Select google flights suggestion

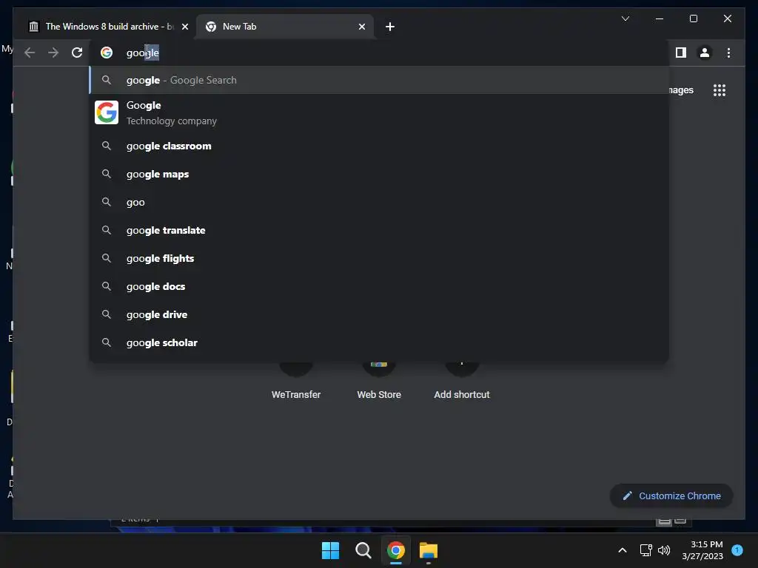tap(380, 258)
